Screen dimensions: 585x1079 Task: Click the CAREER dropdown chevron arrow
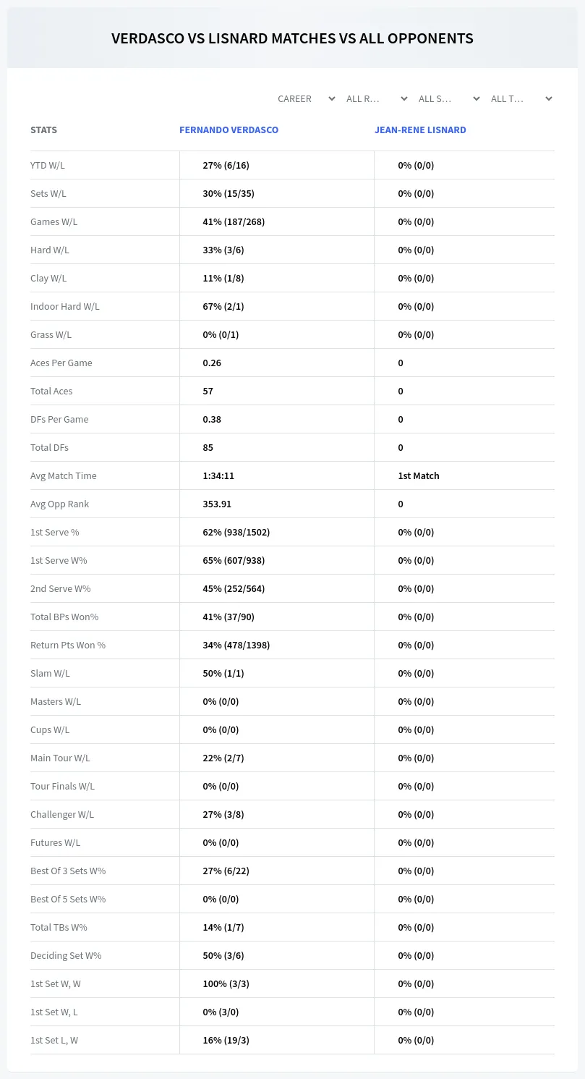[331, 98]
